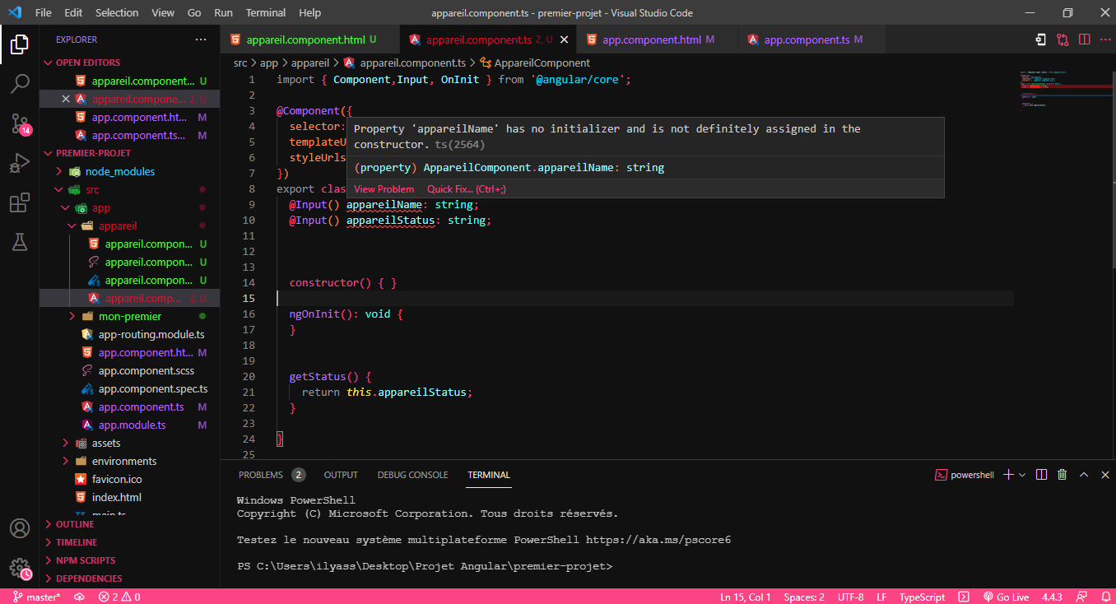
Task: Close the terminal panel
Action: [x=1104, y=475]
